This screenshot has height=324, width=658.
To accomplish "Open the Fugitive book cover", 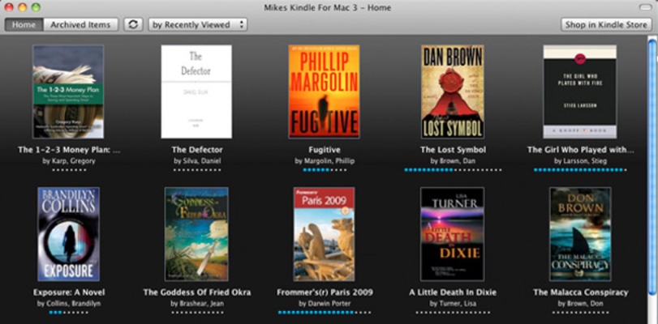I will [324, 92].
